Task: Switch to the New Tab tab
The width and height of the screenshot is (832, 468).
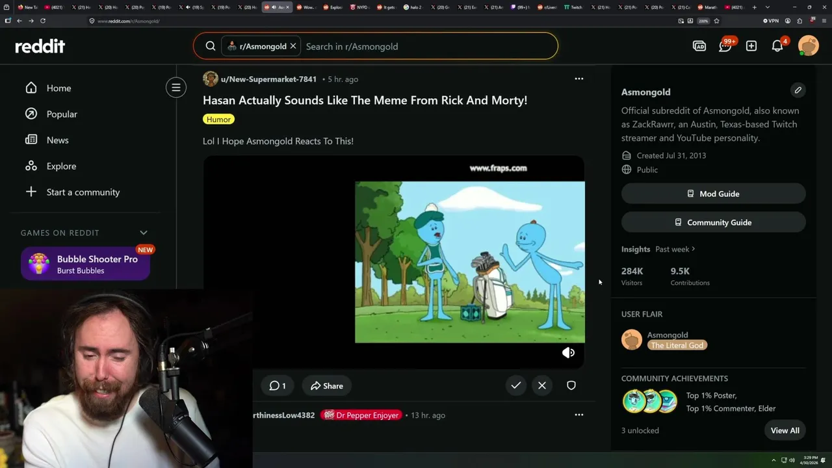Action: [x=28, y=7]
